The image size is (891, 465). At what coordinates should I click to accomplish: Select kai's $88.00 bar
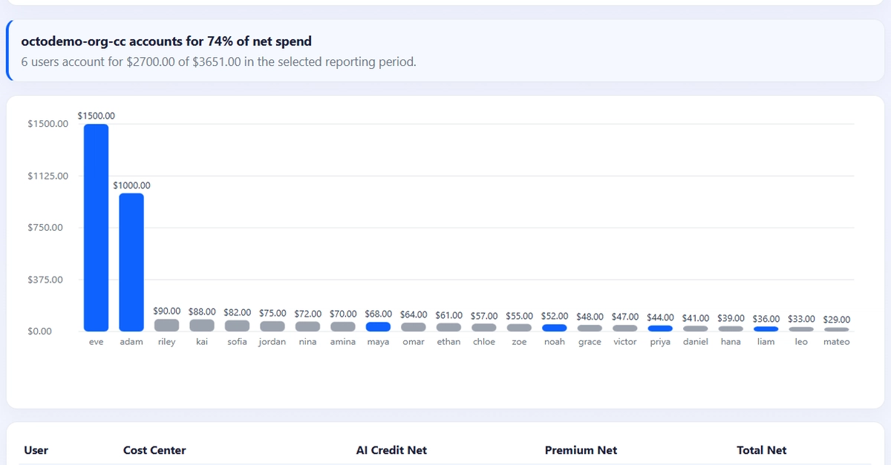tap(202, 326)
